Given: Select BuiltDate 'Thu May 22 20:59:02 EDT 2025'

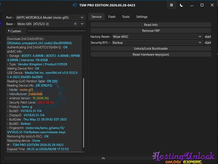Looking at the screenshot, I should click(45, 119).
